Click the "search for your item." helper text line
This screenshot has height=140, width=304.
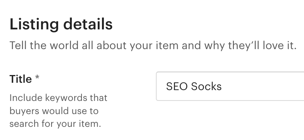pos(55,124)
